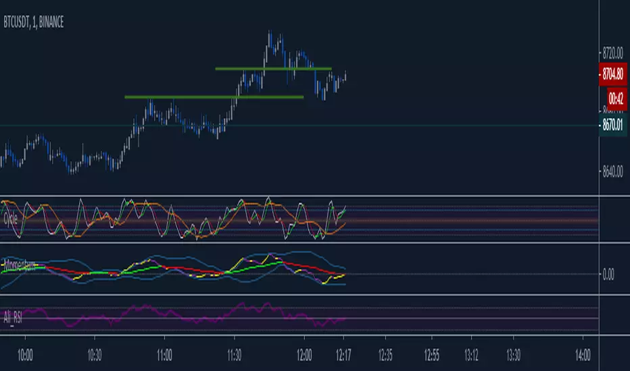Click the 12:00 time axis label
This screenshot has width=630, height=371.
click(304, 355)
